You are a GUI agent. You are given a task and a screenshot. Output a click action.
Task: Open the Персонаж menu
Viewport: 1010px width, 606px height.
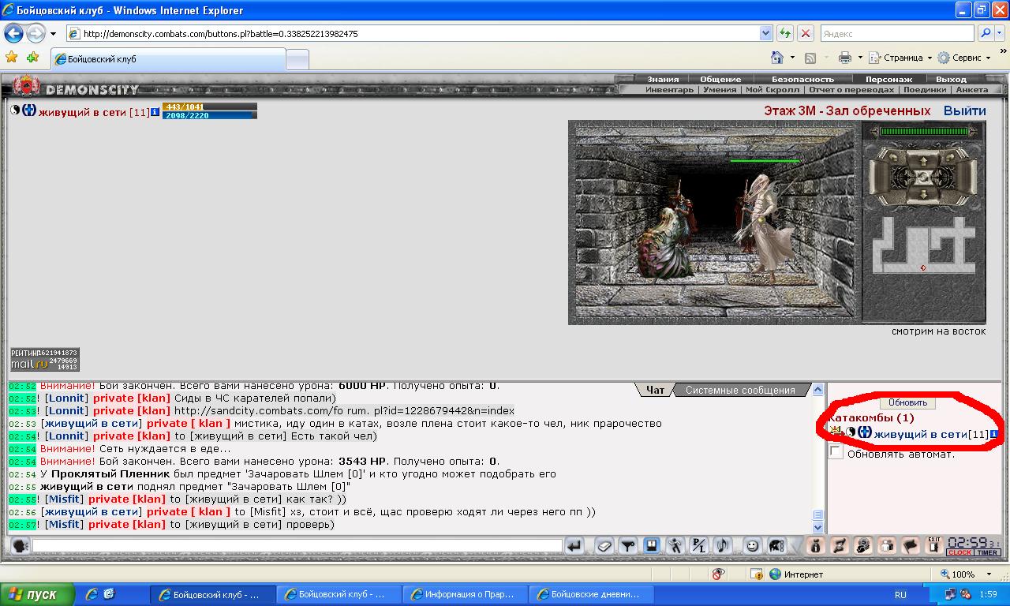click(x=888, y=79)
